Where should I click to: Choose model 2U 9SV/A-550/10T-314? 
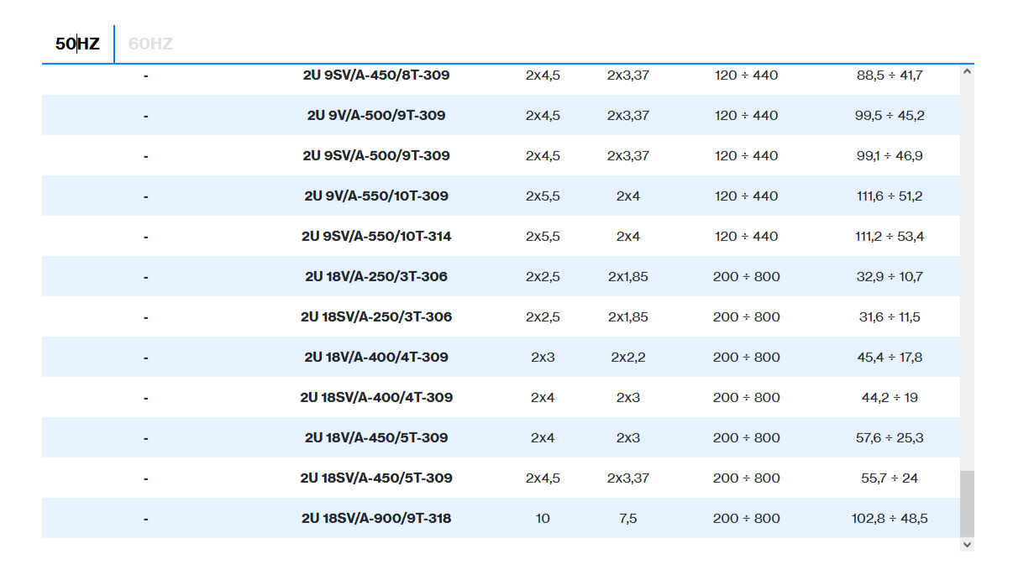point(375,237)
